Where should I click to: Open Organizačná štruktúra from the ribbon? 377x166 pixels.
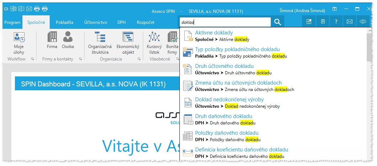[x=100, y=43]
